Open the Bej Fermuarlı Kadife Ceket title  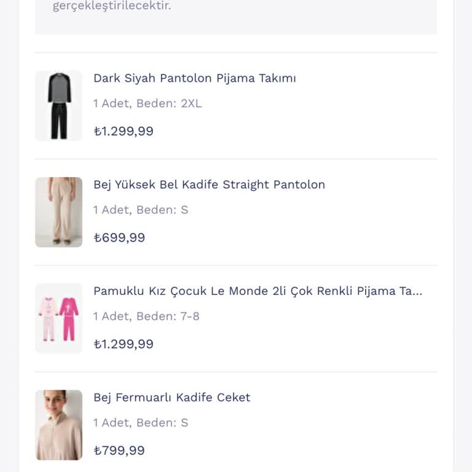(171, 397)
